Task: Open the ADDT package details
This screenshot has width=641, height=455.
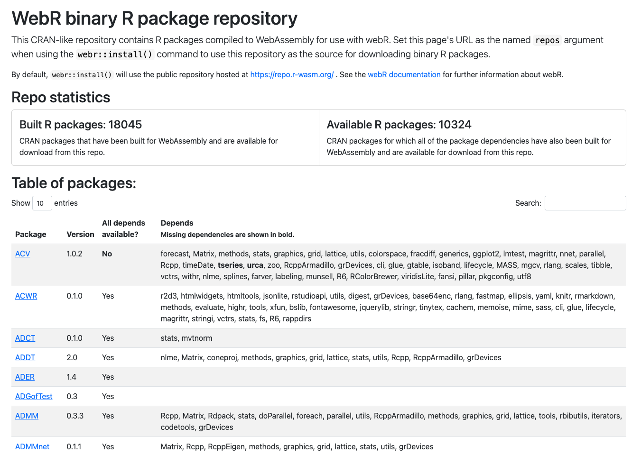Action: click(25, 357)
